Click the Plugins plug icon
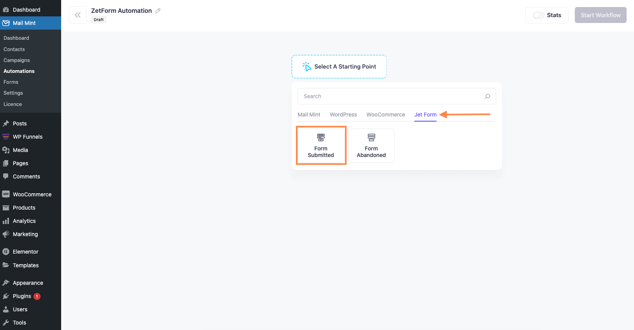The image size is (634, 330). [x=6, y=296]
